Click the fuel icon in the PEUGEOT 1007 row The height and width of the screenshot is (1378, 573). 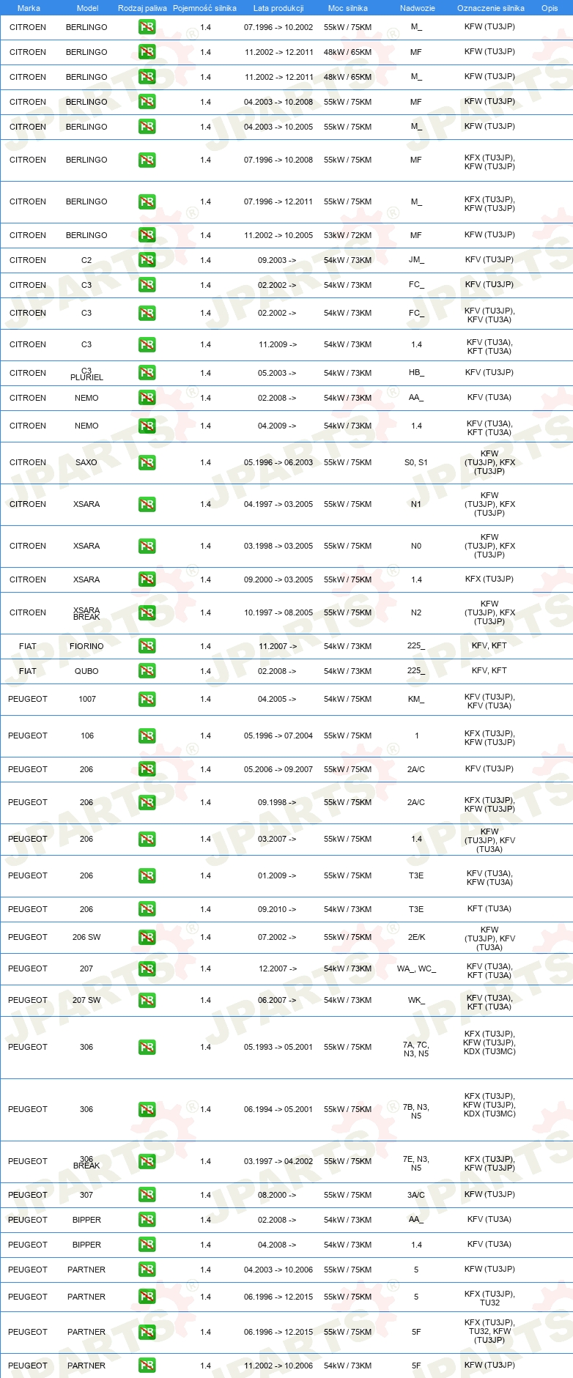[147, 700]
